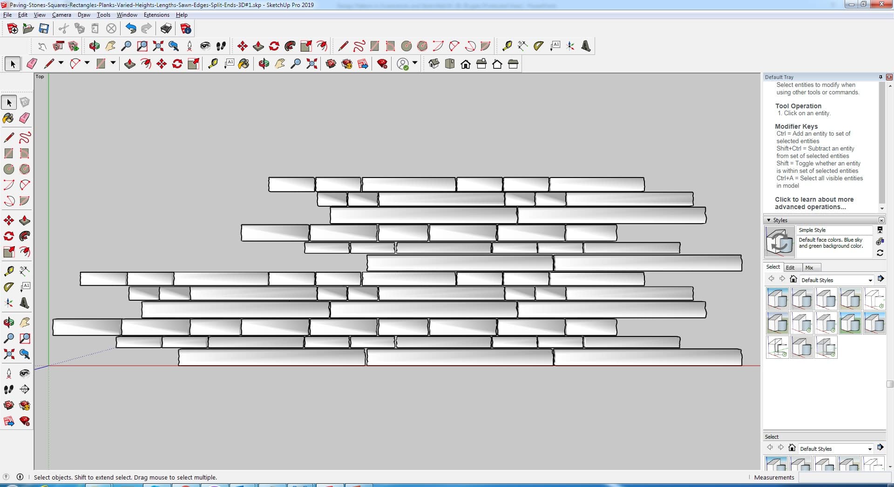Click the Print icon in the toolbar

tap(166, 29)
